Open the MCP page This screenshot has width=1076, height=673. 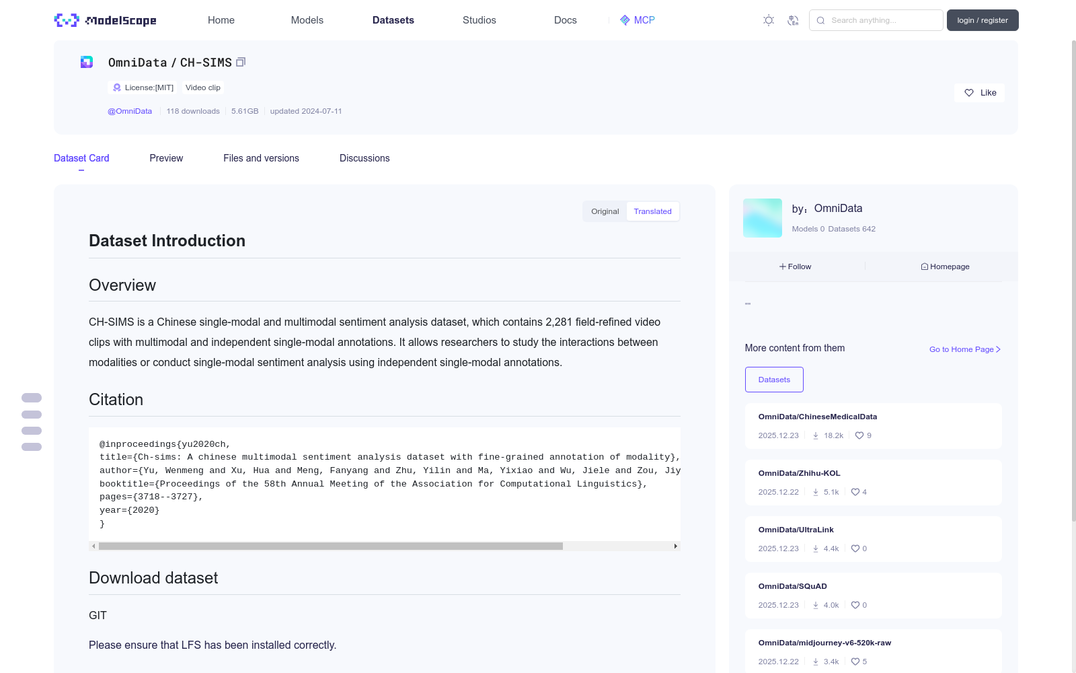tap(637, 20)
